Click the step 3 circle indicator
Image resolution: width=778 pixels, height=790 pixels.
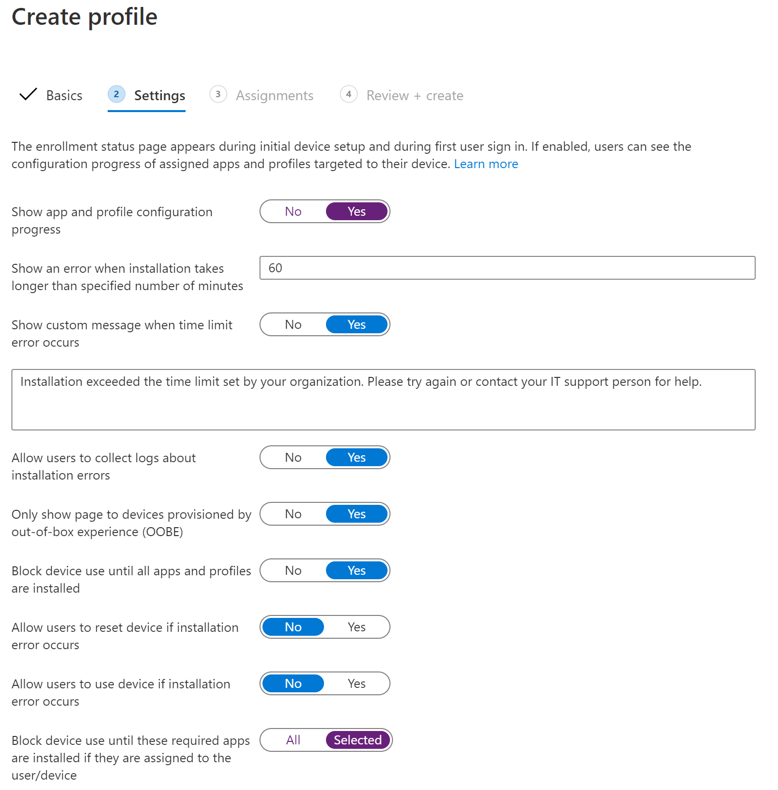(x=218, y=94)
